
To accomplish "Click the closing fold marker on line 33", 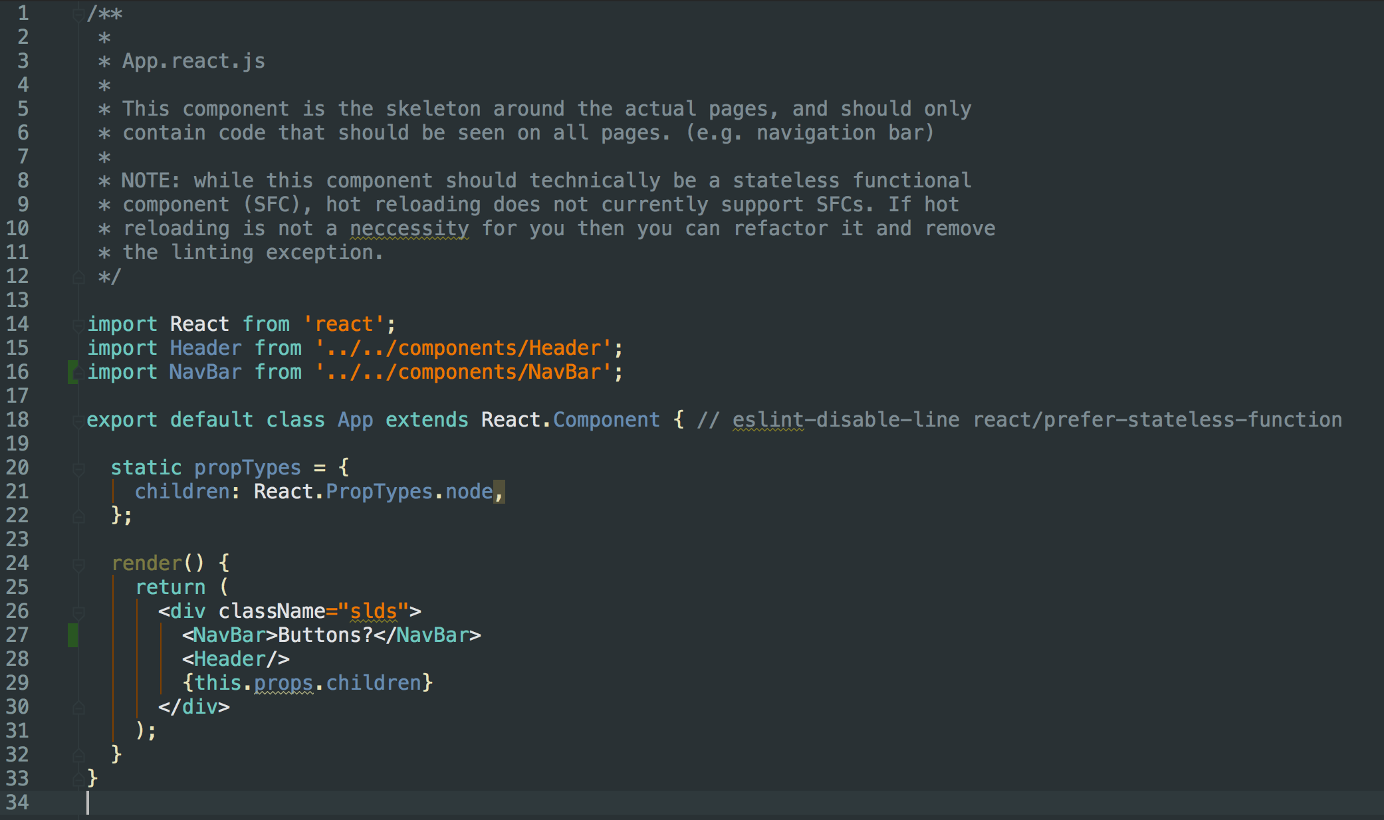I will click(78, 779).
